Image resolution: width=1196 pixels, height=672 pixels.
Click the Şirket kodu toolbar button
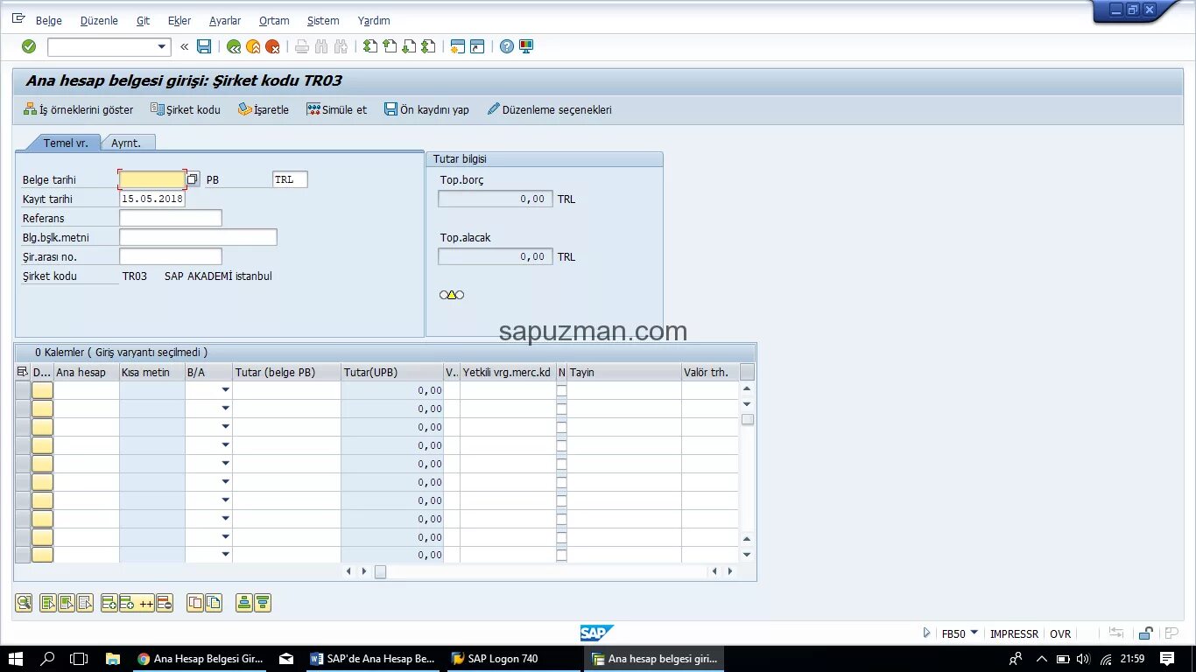186,109
